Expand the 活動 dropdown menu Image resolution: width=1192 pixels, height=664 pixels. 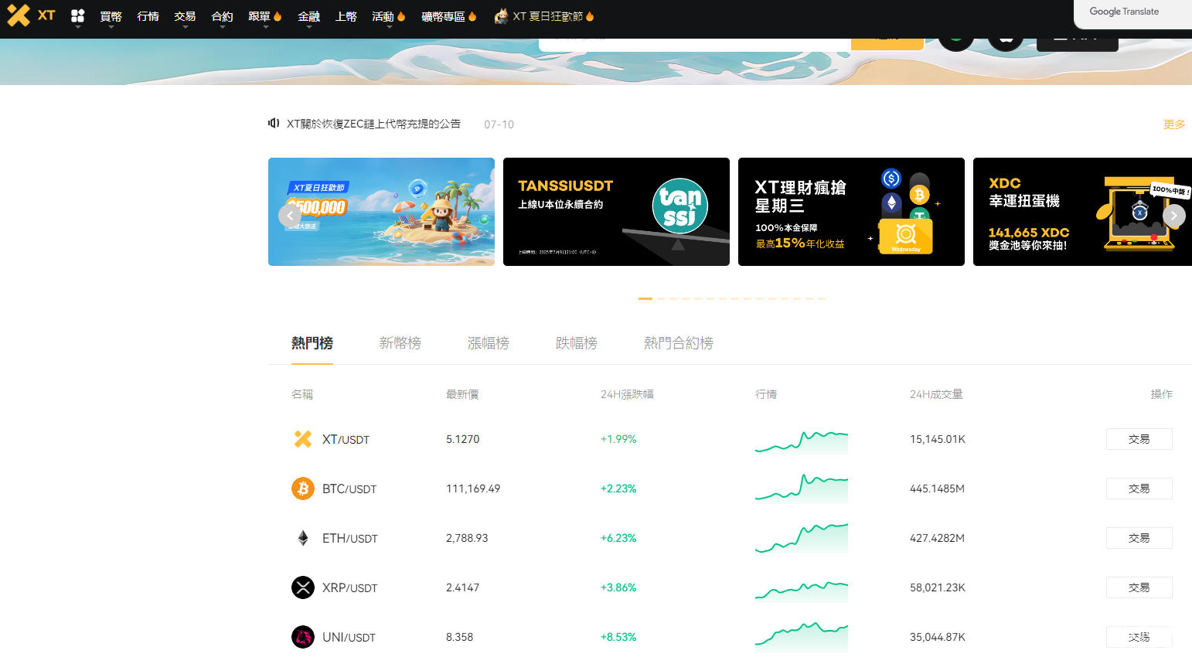point(388,17)
